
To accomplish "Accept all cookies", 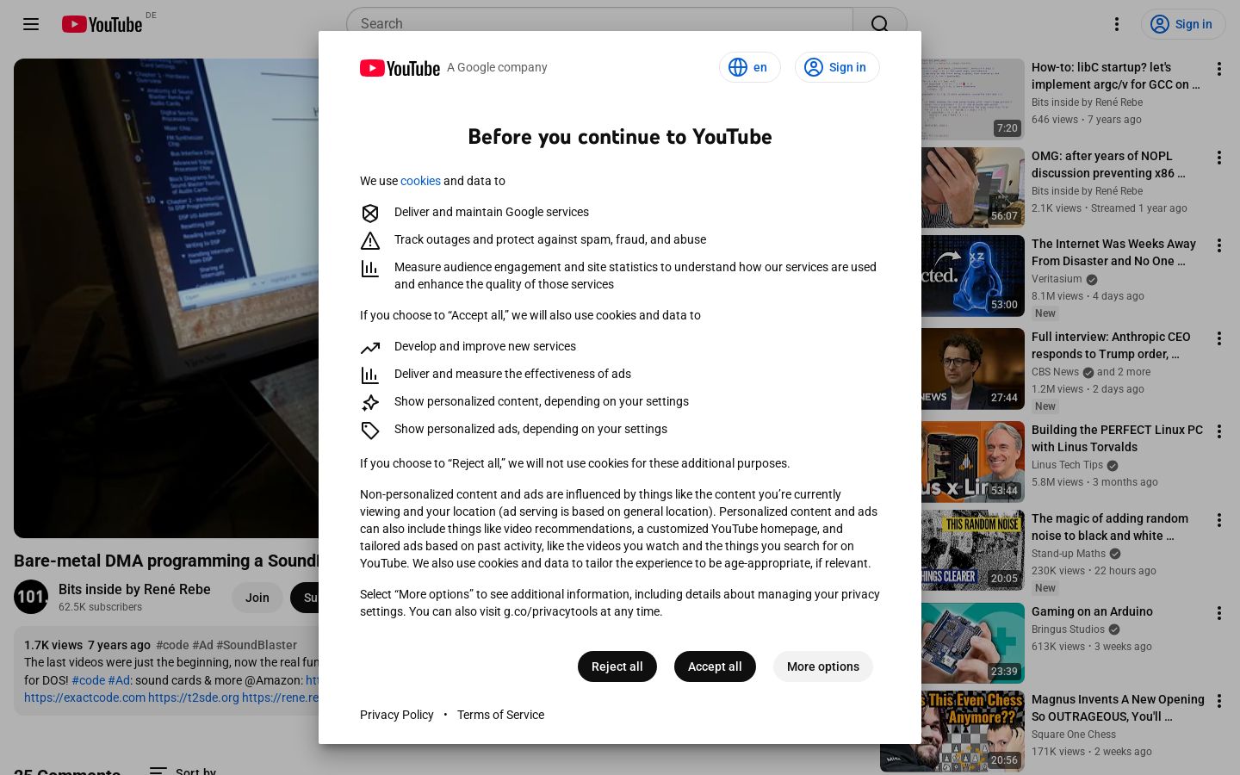I will tap(715, 666).
